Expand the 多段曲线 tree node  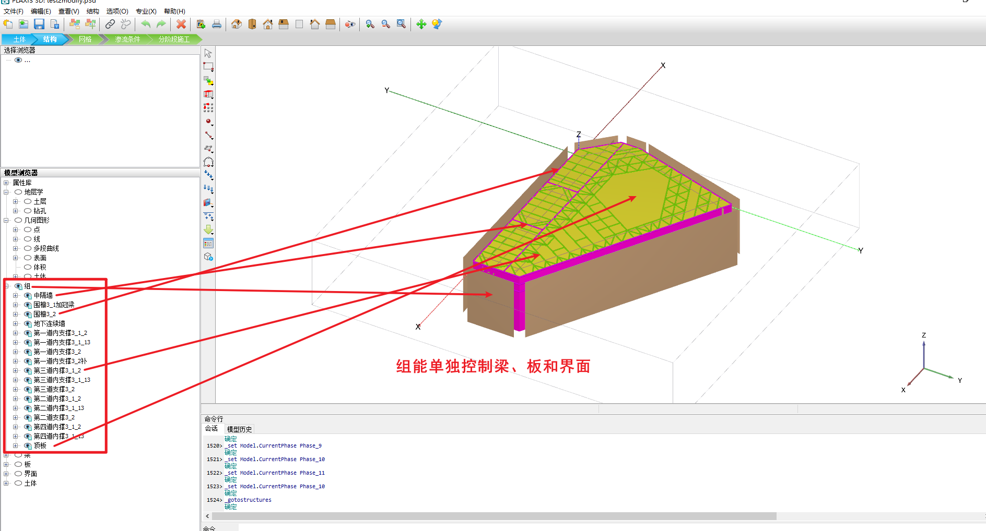coord(16,248)
